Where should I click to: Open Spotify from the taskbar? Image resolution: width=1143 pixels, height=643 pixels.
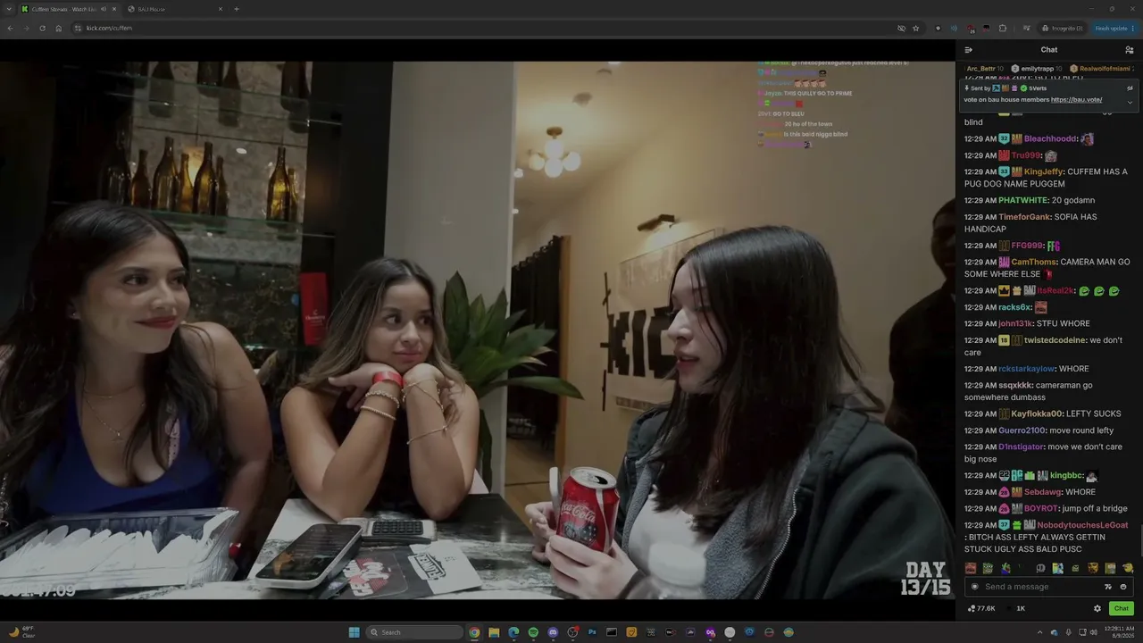pos(533,632)
